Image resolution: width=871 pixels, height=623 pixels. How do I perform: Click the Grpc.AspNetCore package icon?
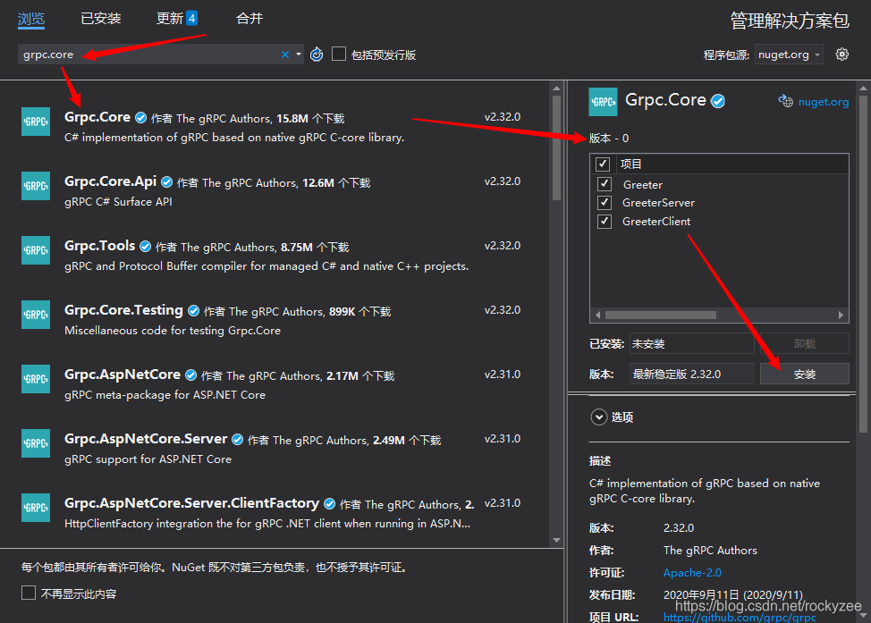(x=36, y=379)
